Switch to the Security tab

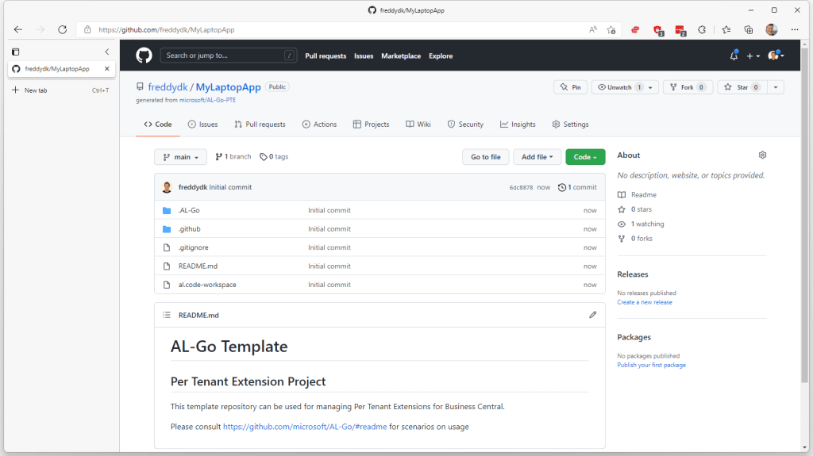pos(465,125)
